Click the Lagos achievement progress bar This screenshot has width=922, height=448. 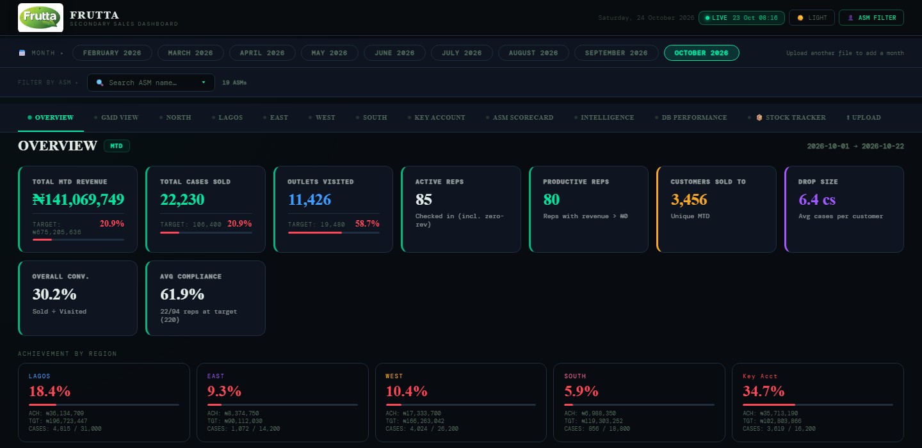point(104,404)
